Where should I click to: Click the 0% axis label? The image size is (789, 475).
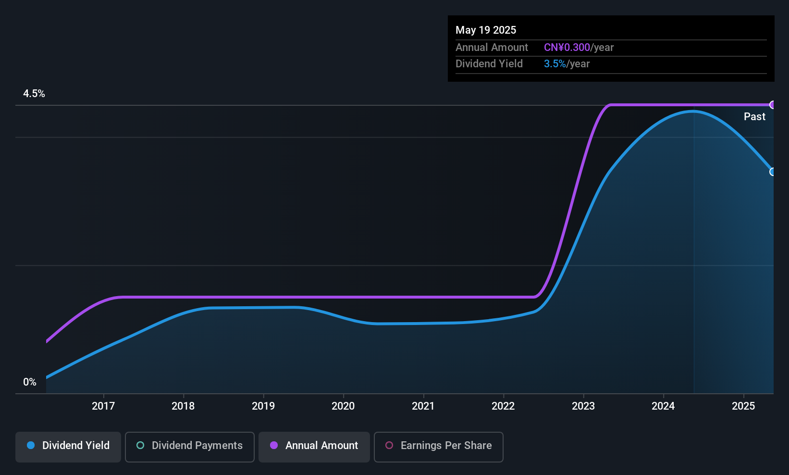coord(30,382)
